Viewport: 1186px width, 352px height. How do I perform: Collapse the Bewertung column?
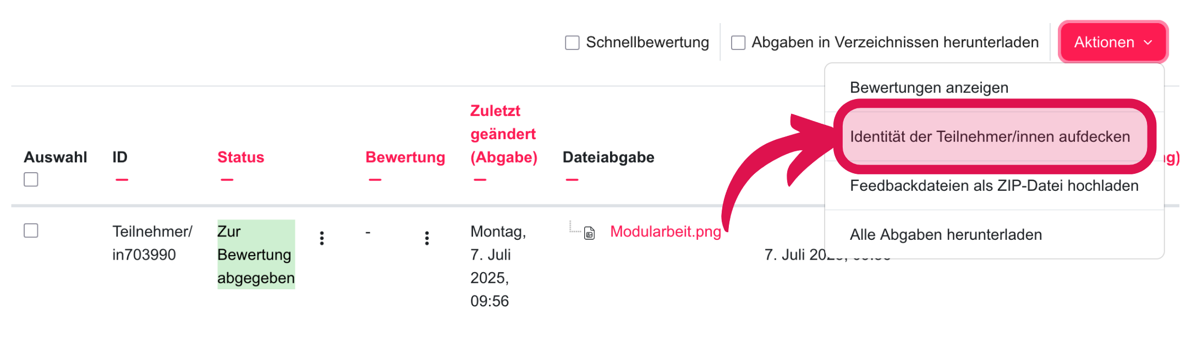375,180
